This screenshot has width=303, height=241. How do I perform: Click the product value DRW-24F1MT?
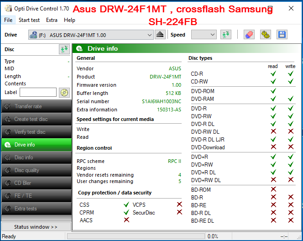coord(165,77)
